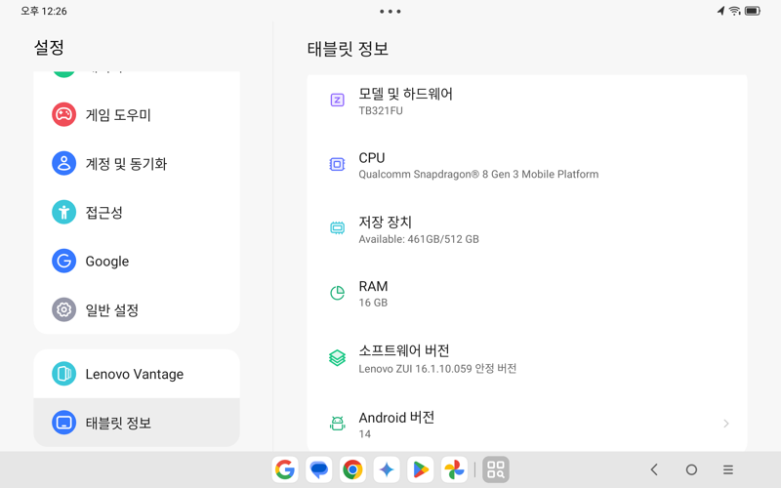Tap Lenovo ZUI 16.1.10.059 안정 버전 text
Image resolution: width=781 pixels, height=488 pixels.
click(x=437, y=369)
